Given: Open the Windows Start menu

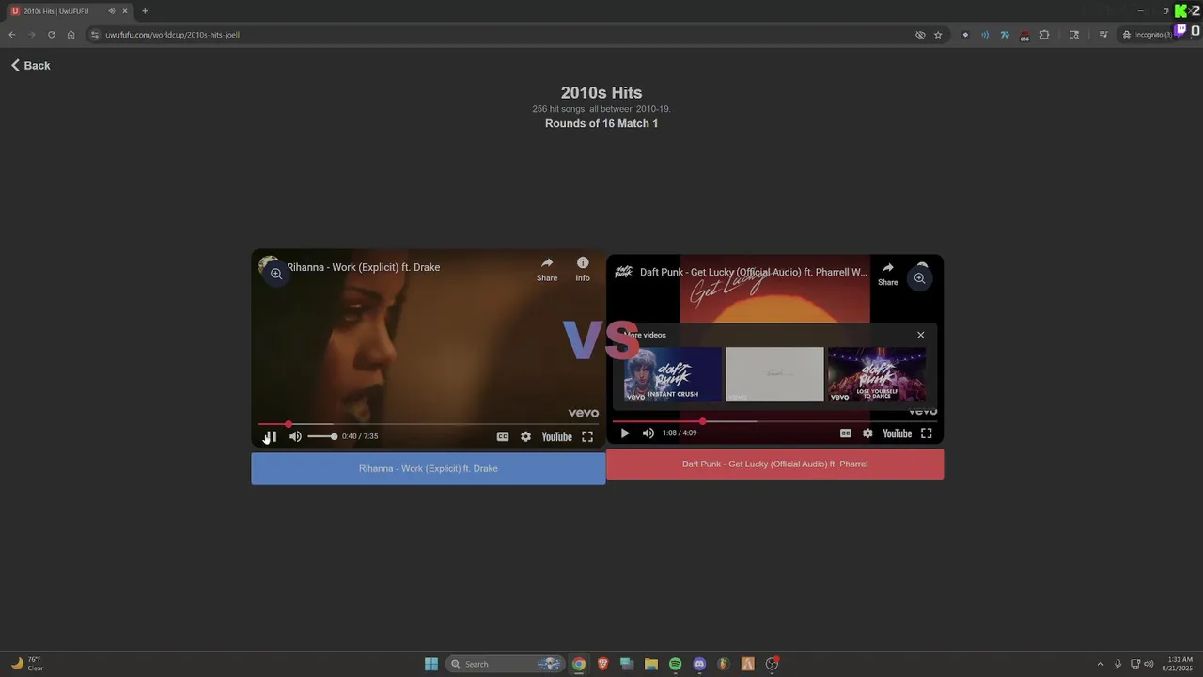Looking at the screenshot, I should click(x=431, y=664).
